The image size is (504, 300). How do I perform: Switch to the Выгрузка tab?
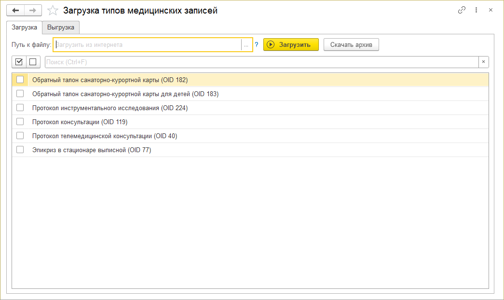(x=61, y=28)
